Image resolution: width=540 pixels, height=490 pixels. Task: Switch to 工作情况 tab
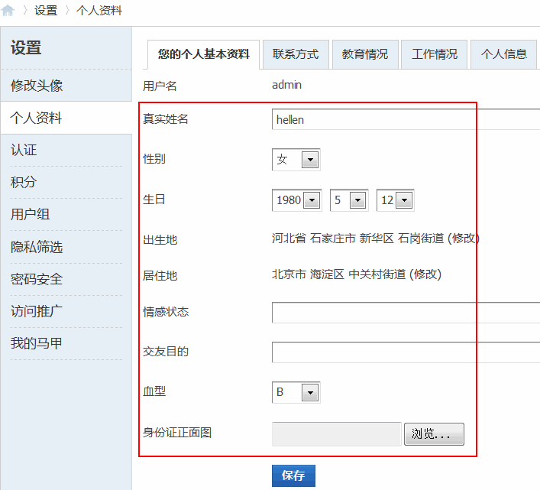tap(435, 54)
